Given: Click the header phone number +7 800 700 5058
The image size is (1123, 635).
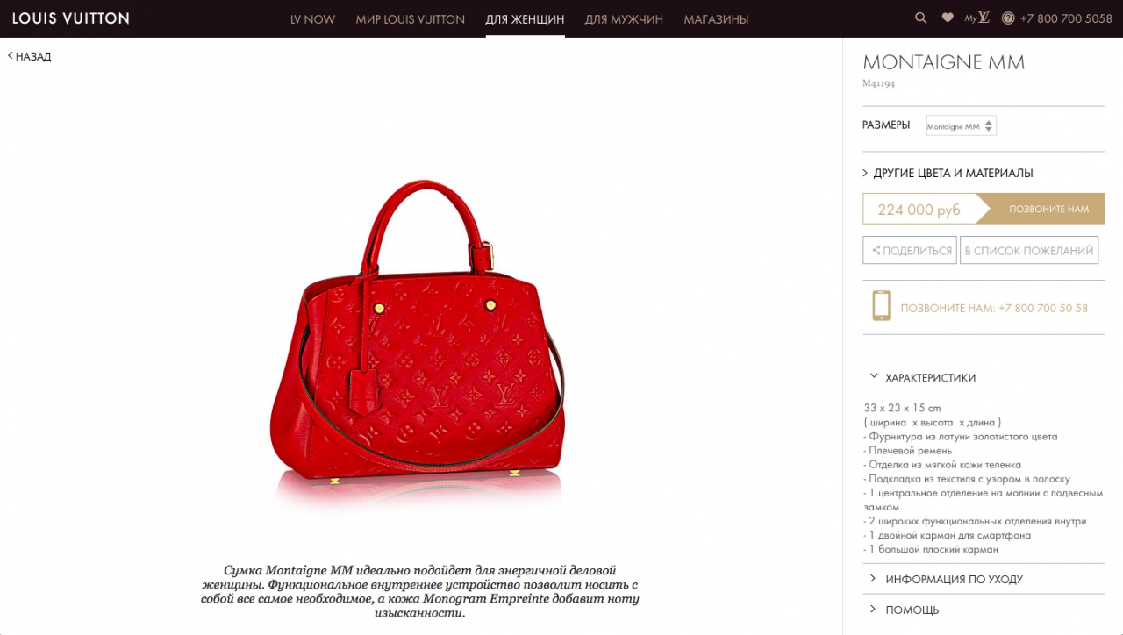Looking at the screenshot, I should coord(1066,18).
